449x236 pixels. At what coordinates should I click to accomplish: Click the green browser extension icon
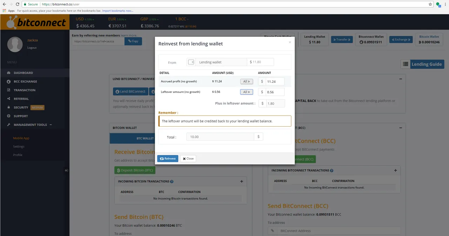point(438,5)
